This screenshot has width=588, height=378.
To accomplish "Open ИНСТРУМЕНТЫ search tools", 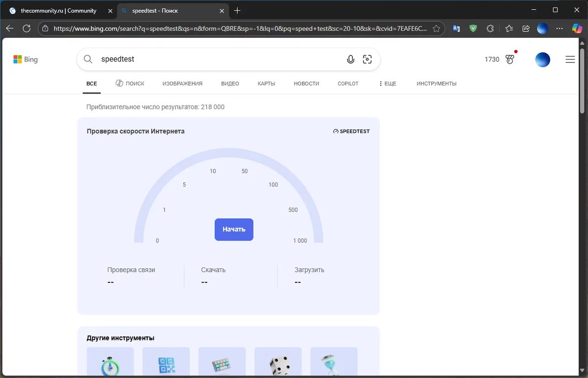I will click(x=437, y=84).
